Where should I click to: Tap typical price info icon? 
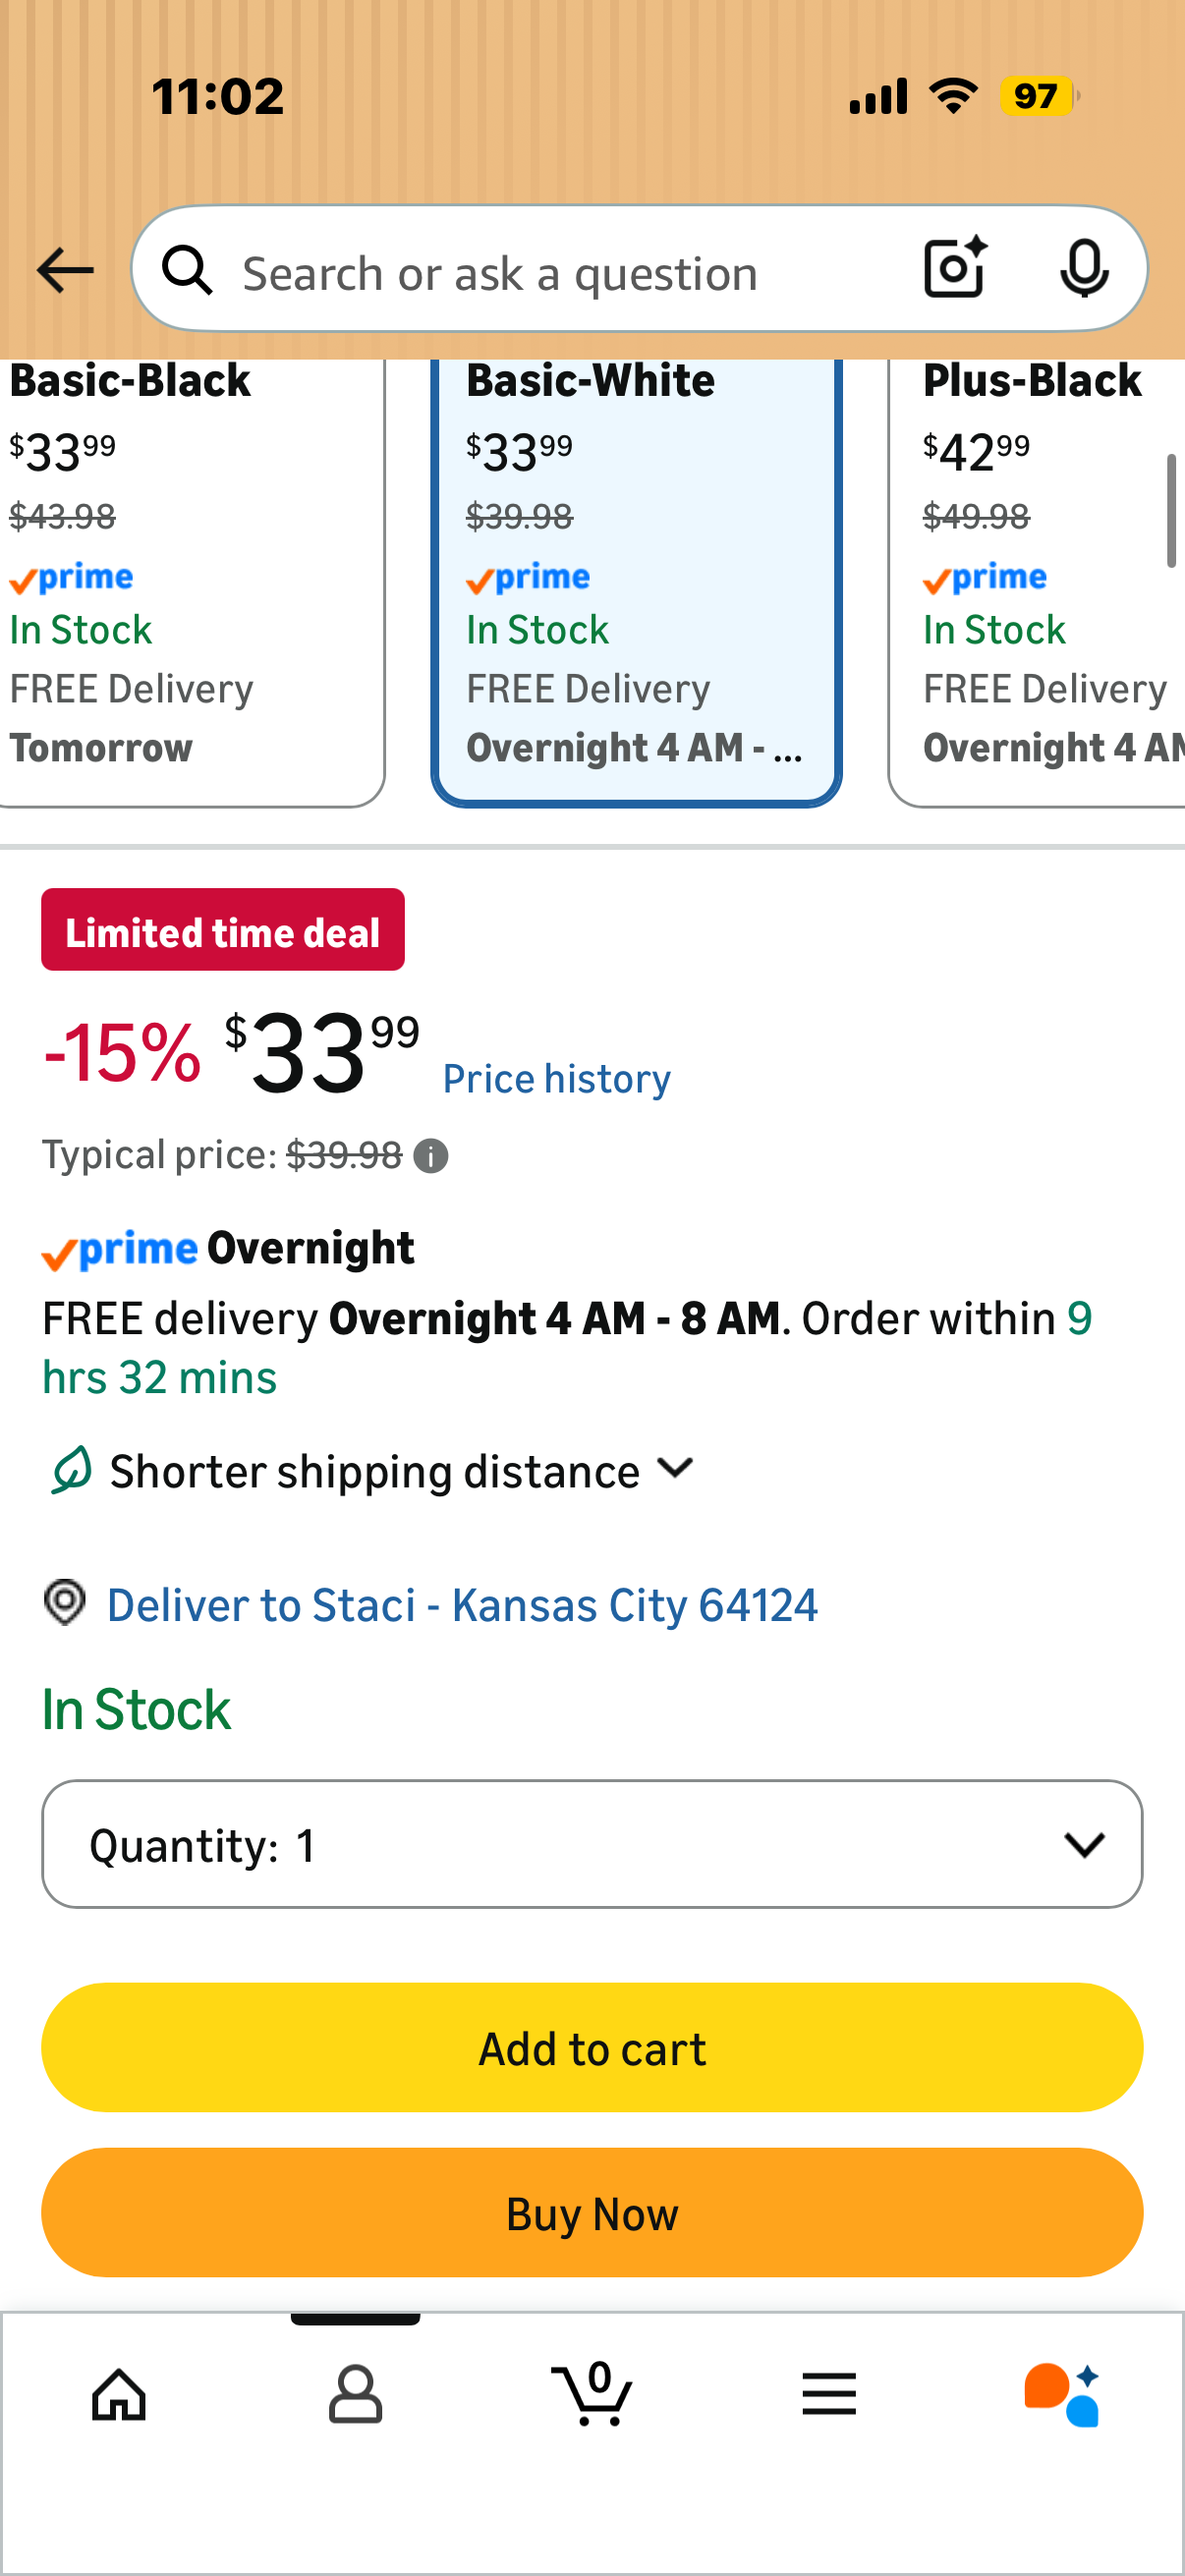[431, 1157]
